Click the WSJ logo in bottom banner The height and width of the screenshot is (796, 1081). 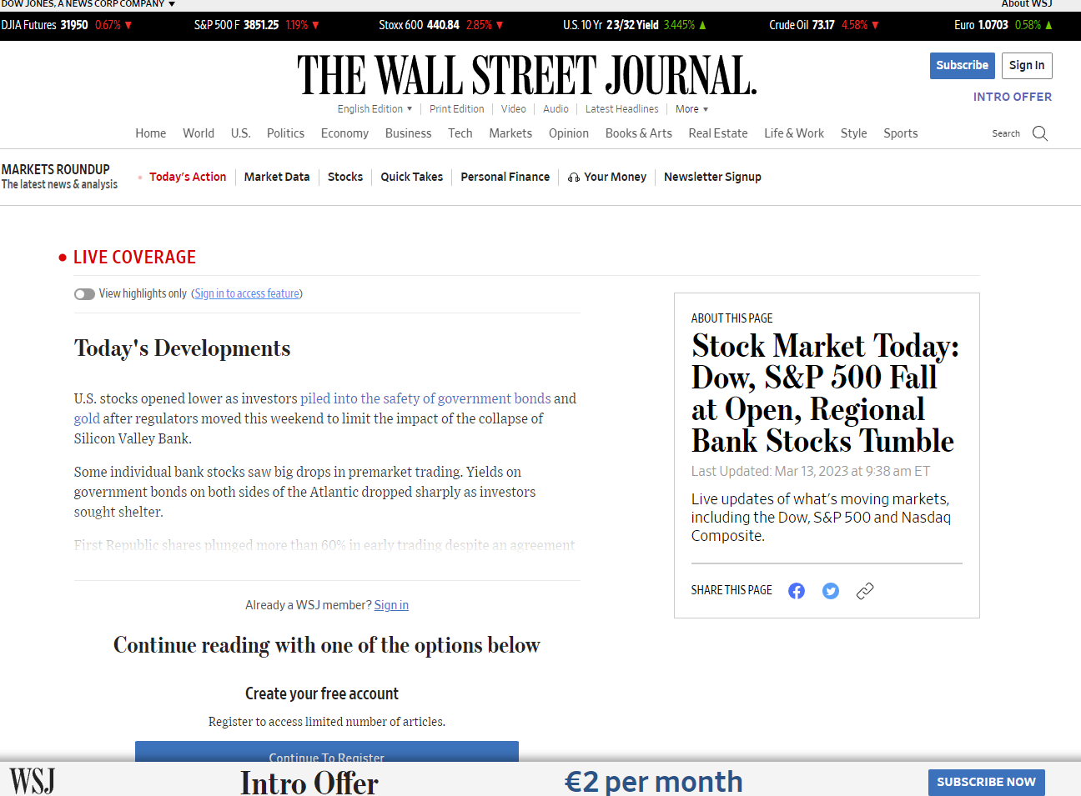click(x=33, y=781)
